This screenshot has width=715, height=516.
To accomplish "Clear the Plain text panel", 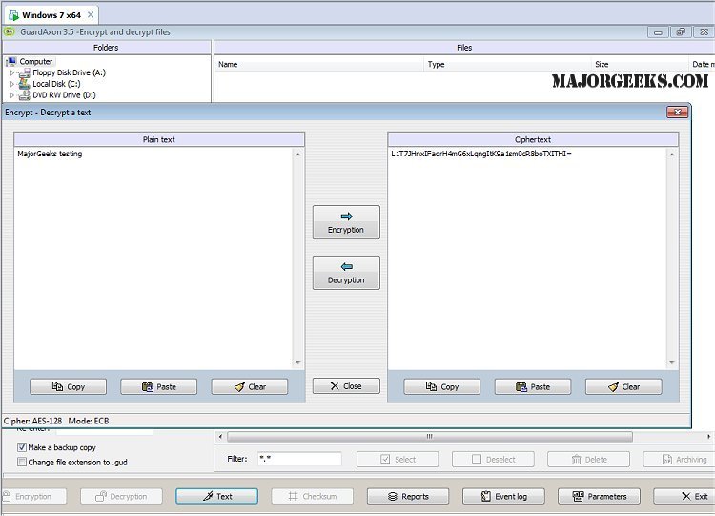I will click(250, 386).
